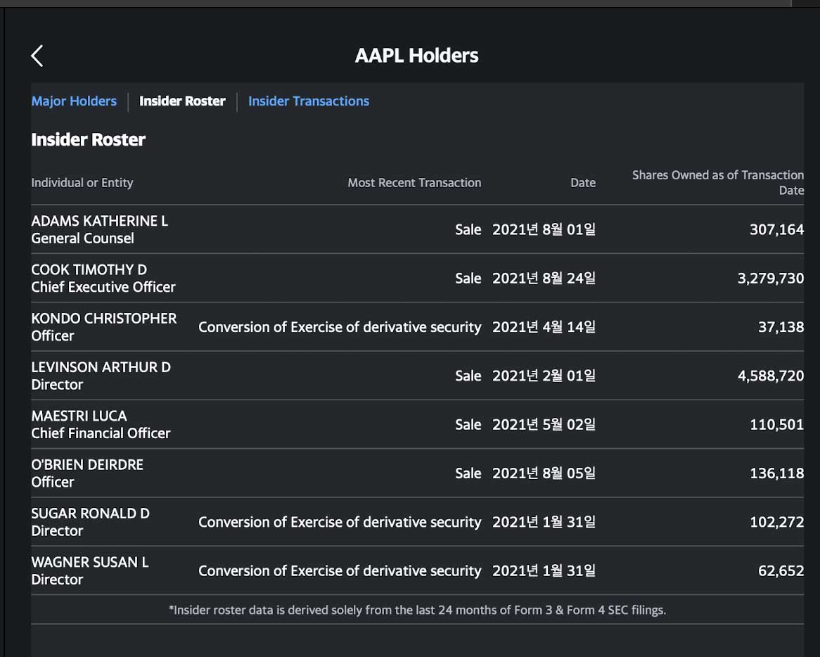The image size is (820, 657).
Task: Click shares value 136,118
Action: pos(776,473)
